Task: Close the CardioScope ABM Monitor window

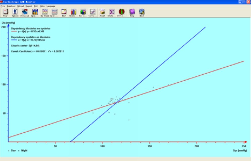Action: pos(248,2)
